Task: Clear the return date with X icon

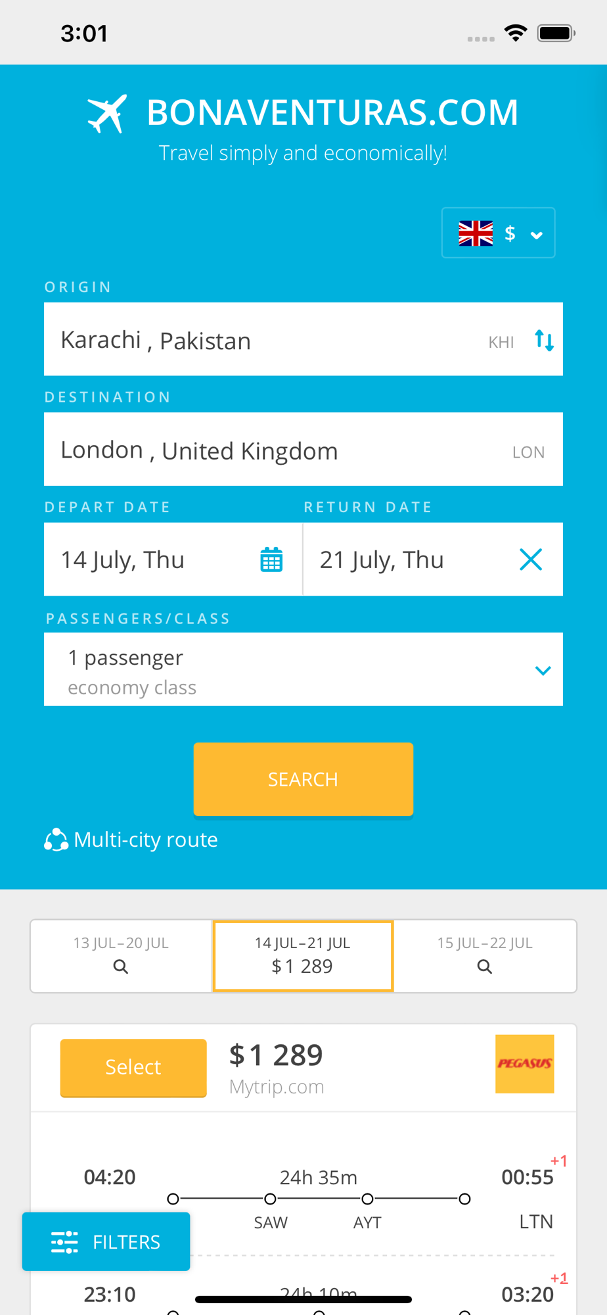Action: coord(531,560)
